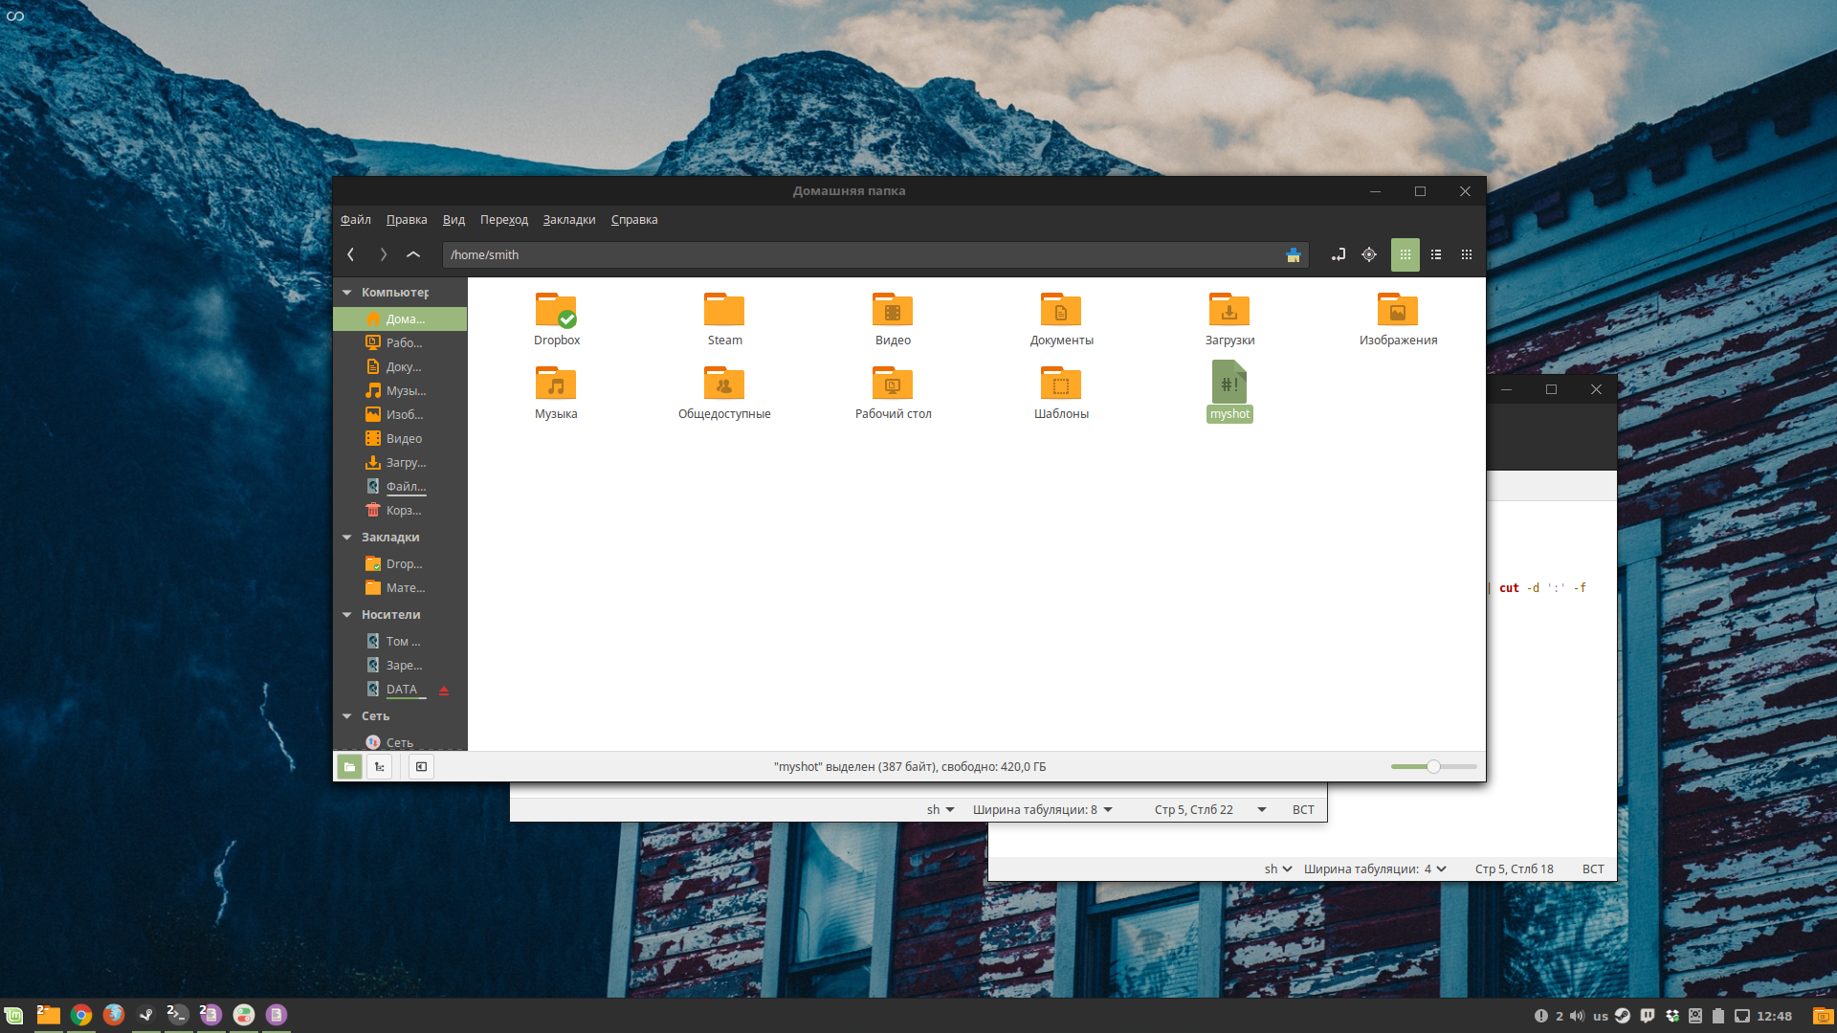Select Дома... home entry in sidebar

[x=400, y=319]
